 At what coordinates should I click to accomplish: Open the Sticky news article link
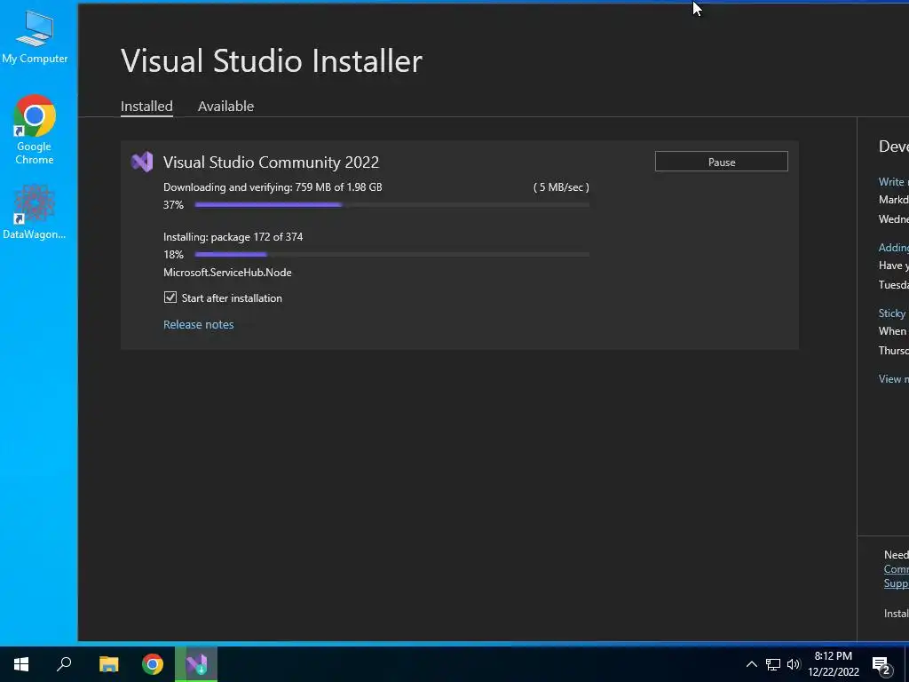(x=893, y=313)
